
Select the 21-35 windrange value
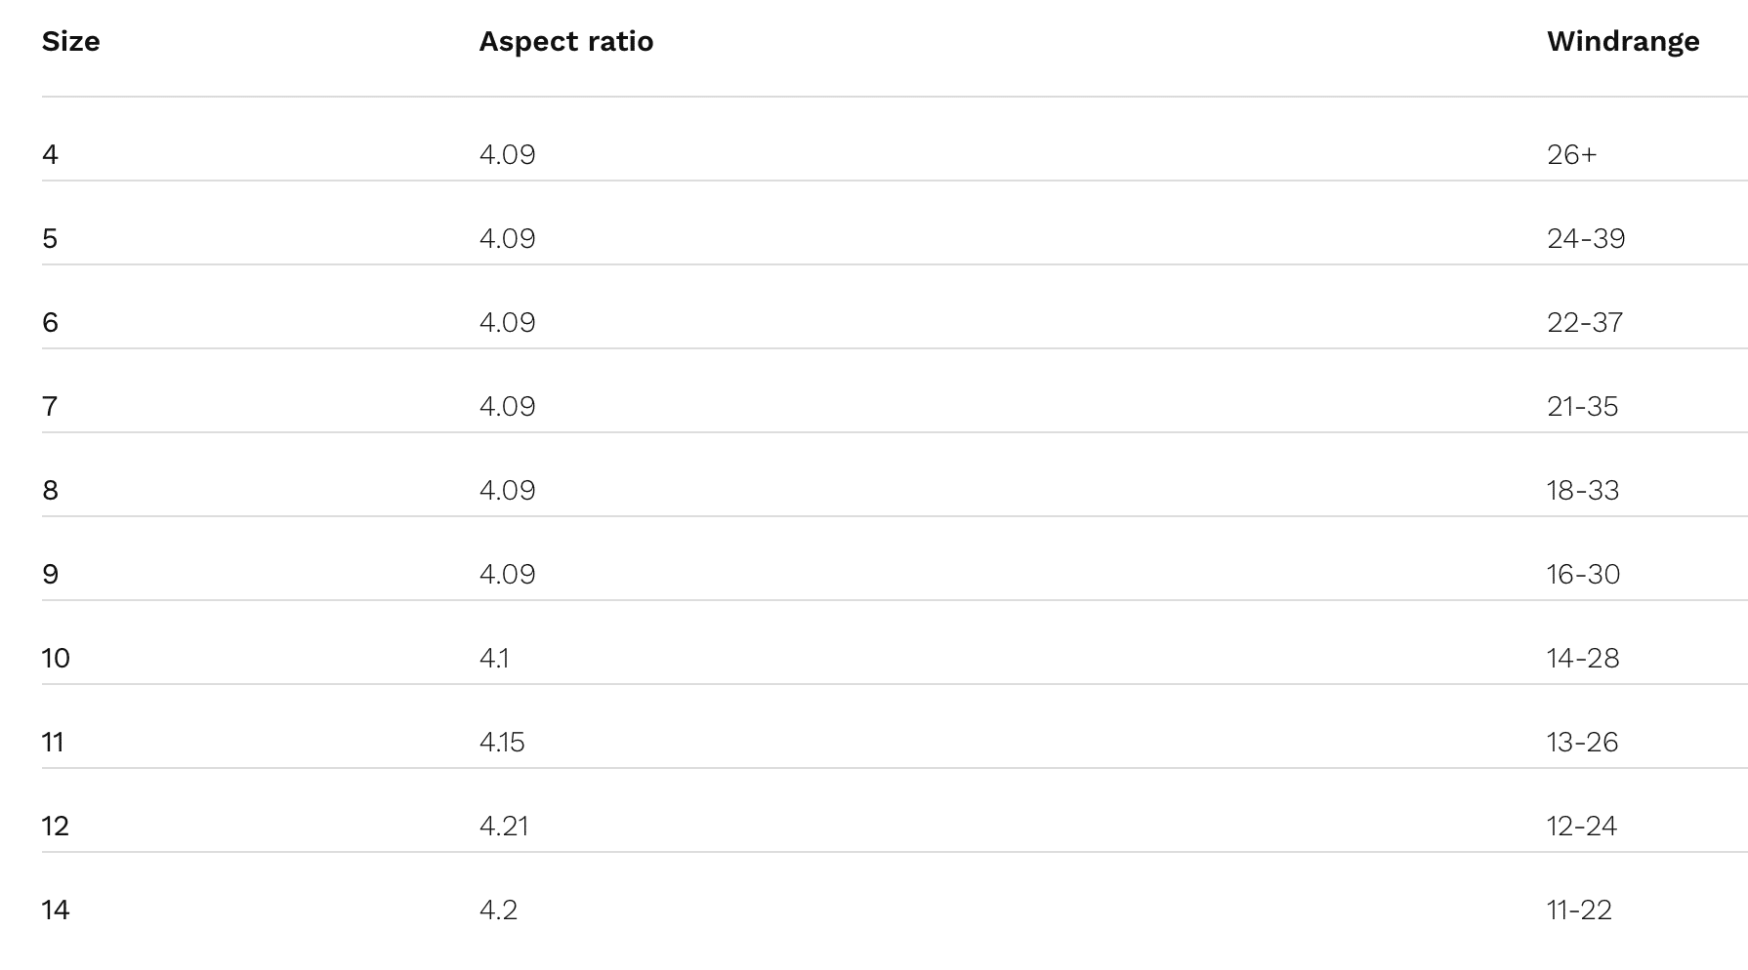click(1582, 407)
